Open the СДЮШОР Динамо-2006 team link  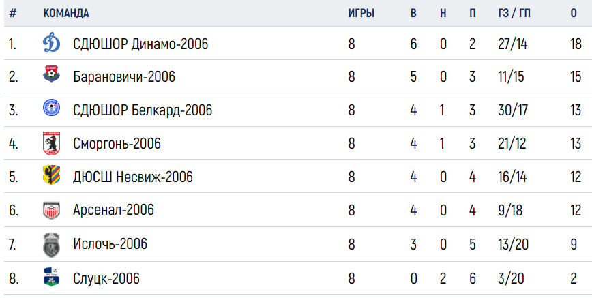pos(140,44)
